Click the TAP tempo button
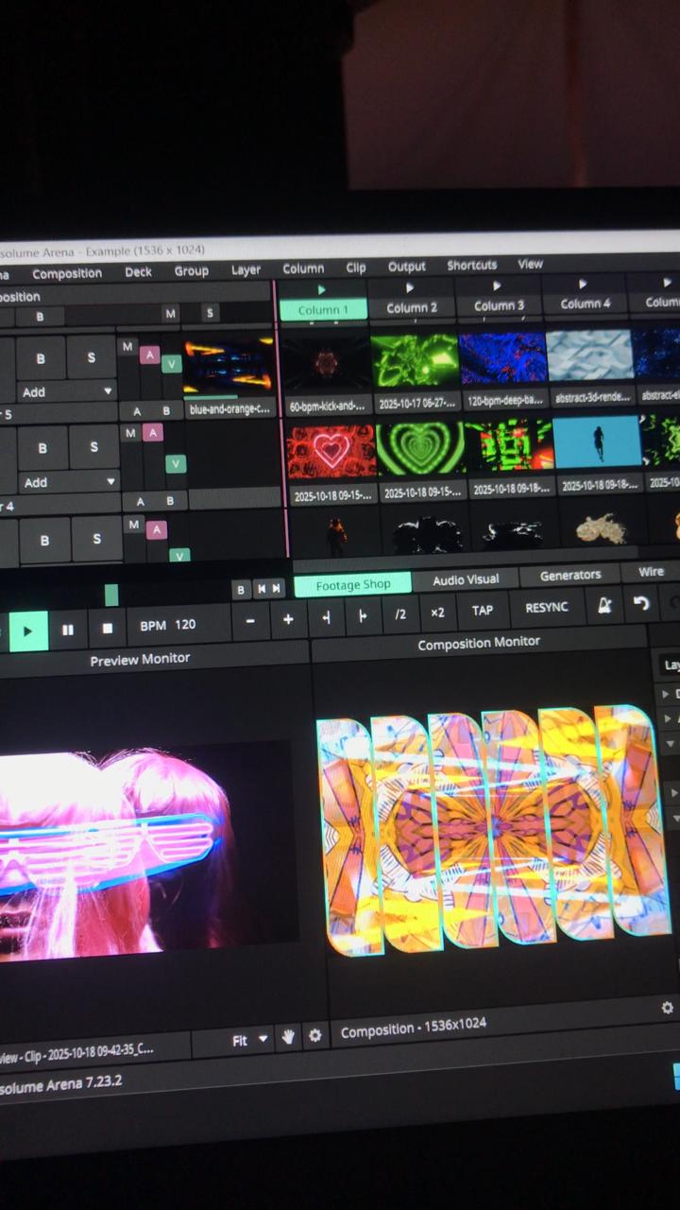Screen dimensions: 680x1210 point(483,610)
